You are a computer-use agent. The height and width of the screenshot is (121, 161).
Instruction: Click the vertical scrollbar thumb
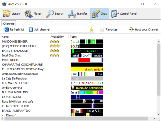[x=158, y=70]
